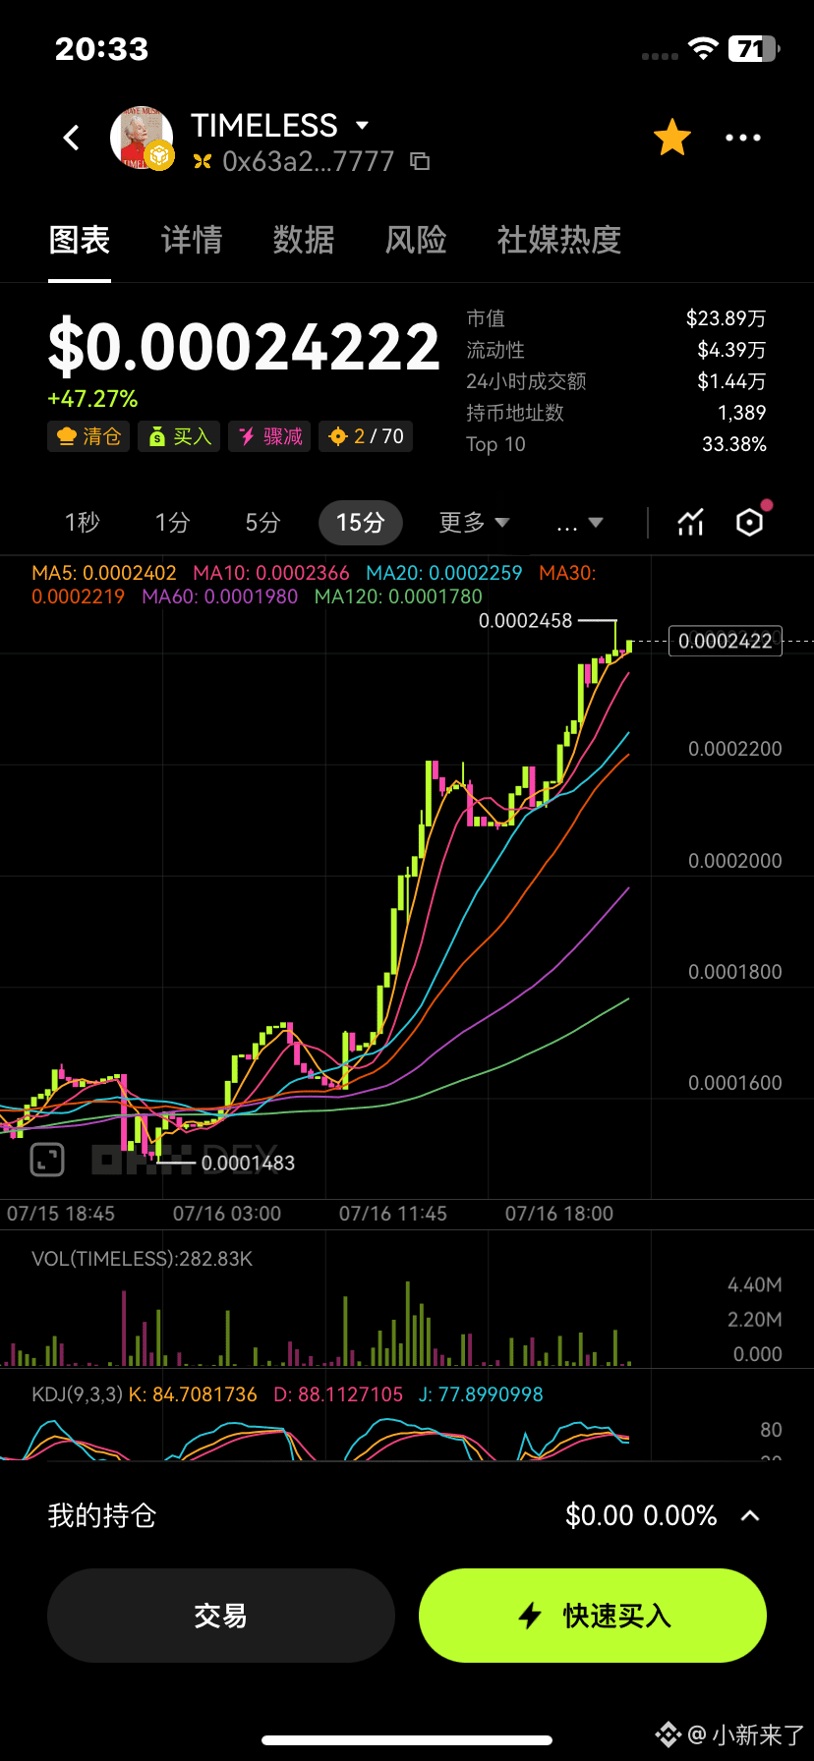This screenshot has height=1761, width=814.
Task: Select the 1秒 timeframe
Action: click(x=83, y=523)
